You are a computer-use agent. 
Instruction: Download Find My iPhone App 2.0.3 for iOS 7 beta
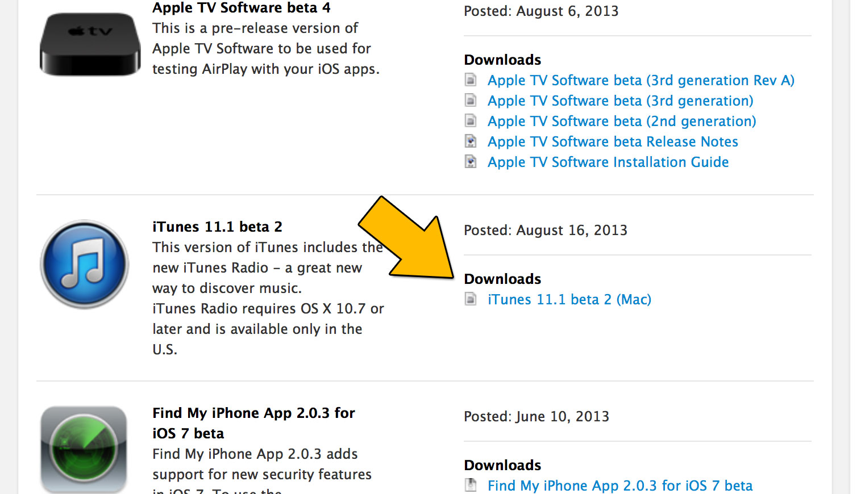[x=620, y=485]
